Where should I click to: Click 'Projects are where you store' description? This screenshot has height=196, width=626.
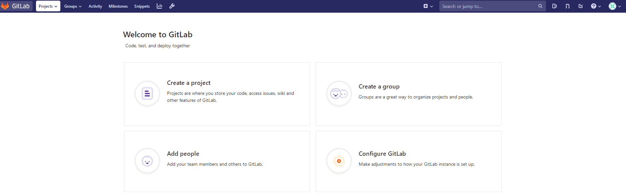[230, 97]
